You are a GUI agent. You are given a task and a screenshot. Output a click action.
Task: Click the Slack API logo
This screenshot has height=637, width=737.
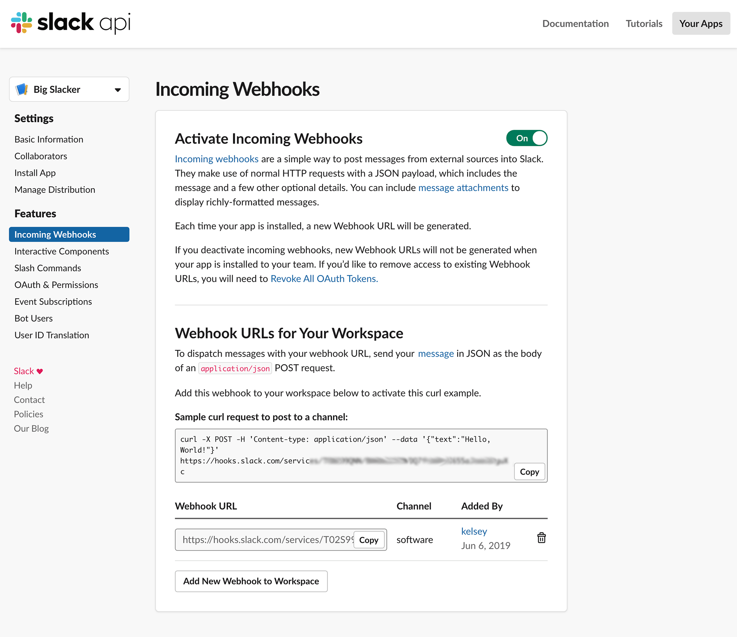pyautogui.click(x=70, y=23)
